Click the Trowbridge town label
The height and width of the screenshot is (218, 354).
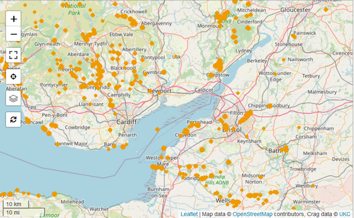coord(303,169)
